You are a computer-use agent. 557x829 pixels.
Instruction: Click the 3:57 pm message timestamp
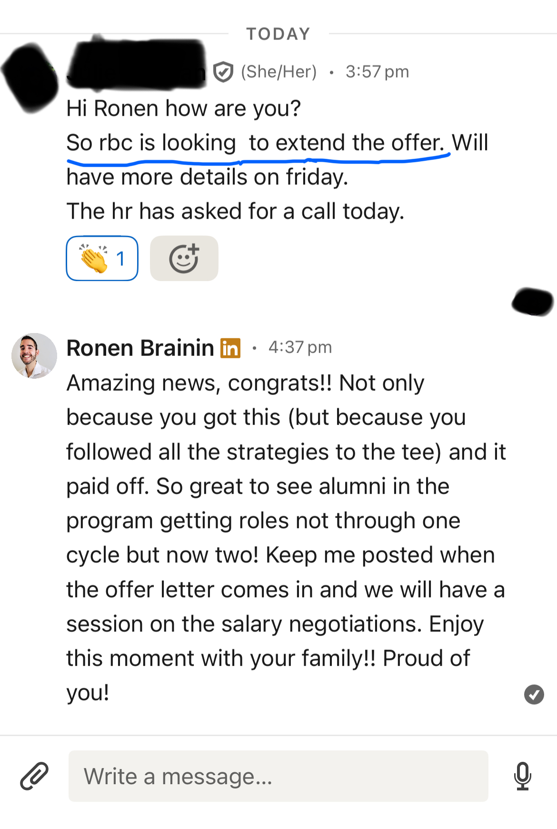point(377,72)
